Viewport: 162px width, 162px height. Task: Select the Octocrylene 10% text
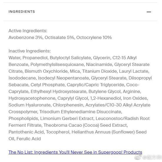pos(94,37)
